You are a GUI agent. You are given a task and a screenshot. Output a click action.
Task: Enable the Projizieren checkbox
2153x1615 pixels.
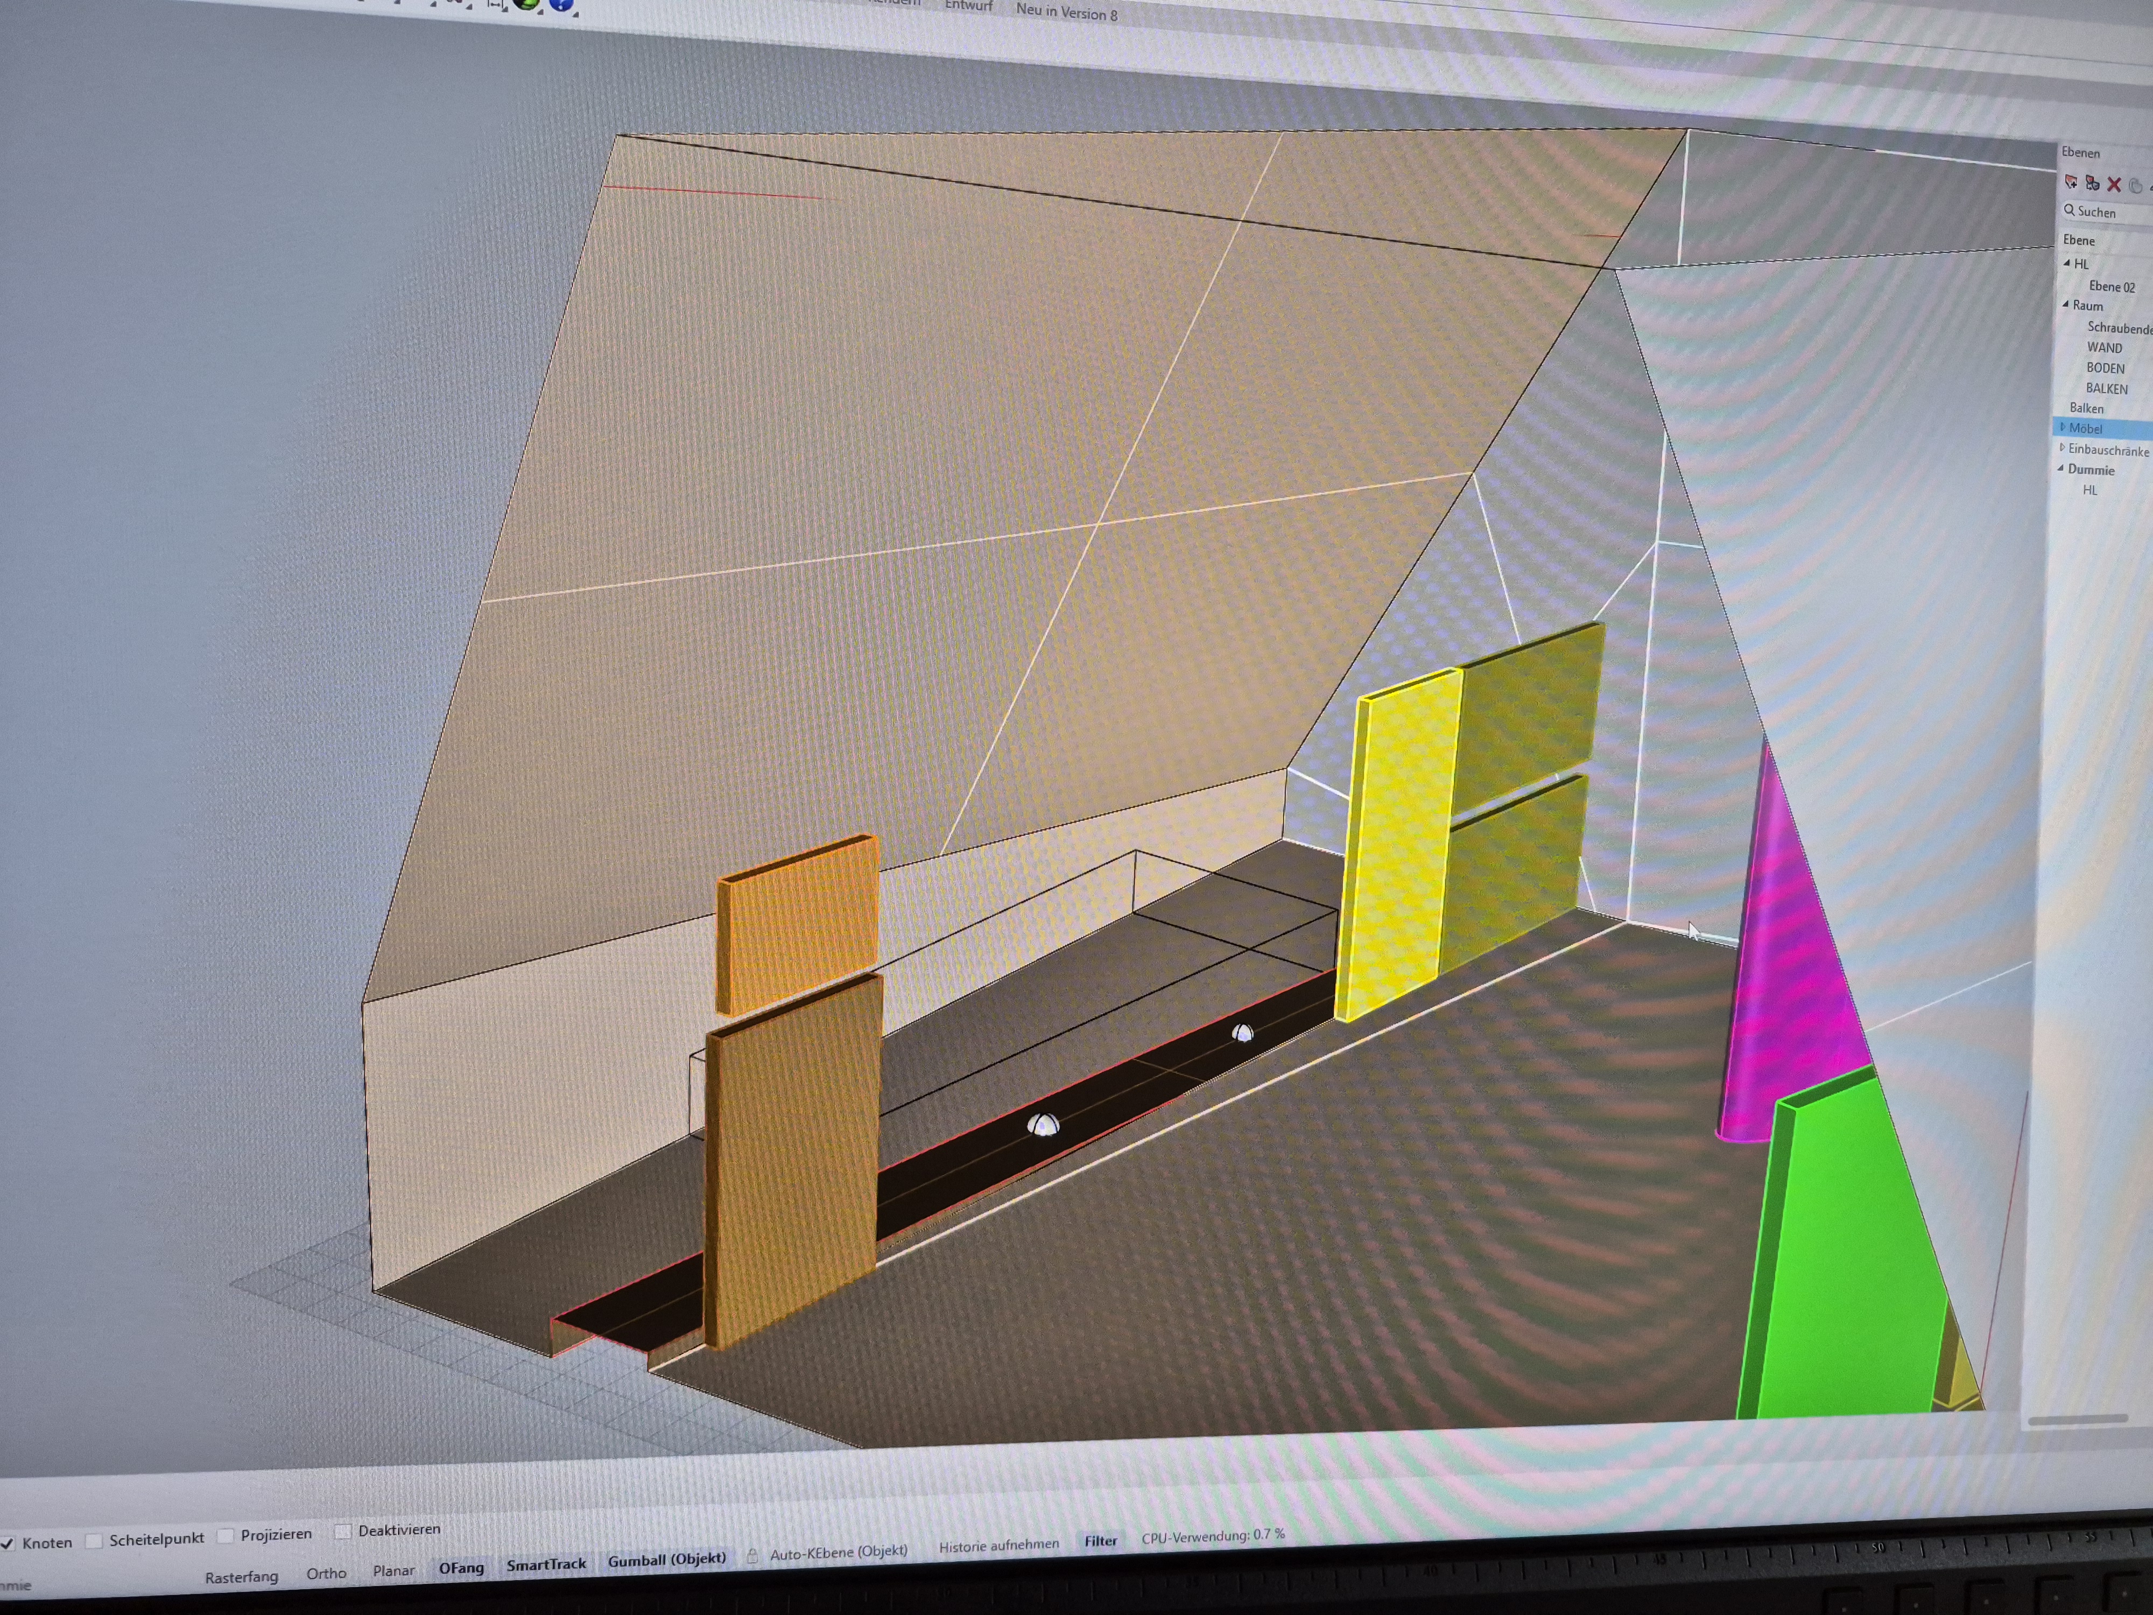tap(226, 1535)
